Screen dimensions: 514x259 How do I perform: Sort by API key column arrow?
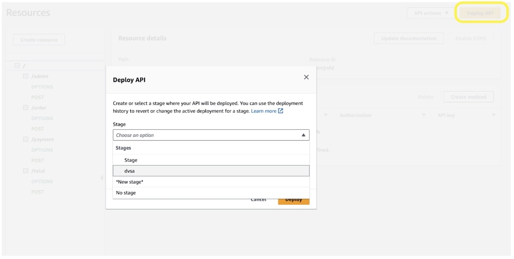493,115
